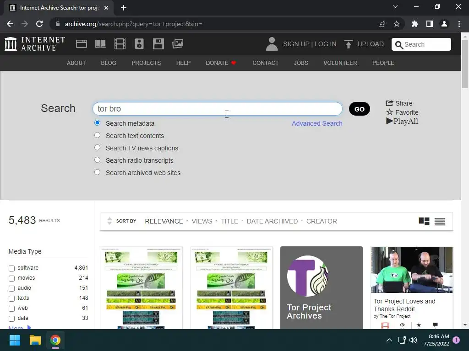Viewport: 469px width, 351px height.
Task: Toggle Chrome side panel icon
Action: pos(430,24)
